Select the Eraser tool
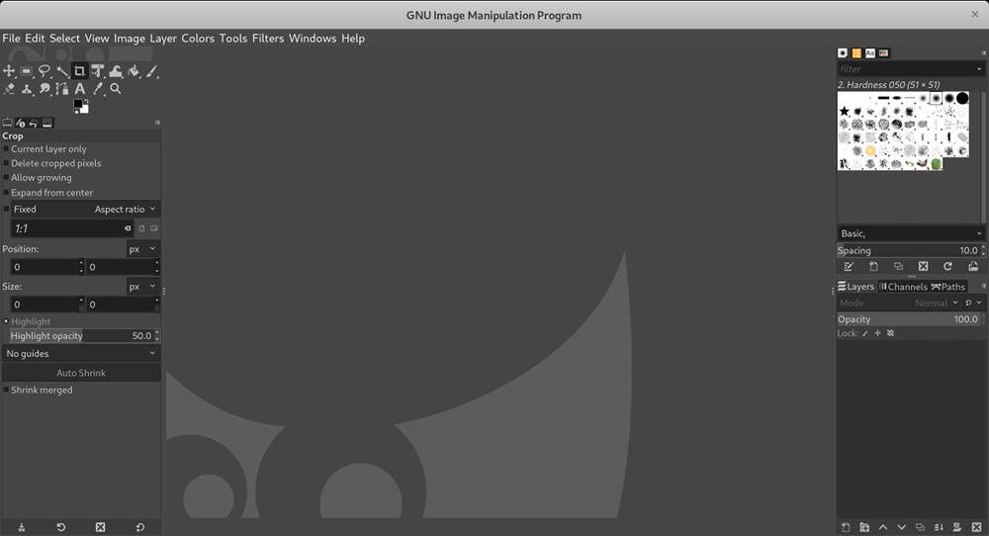 coord(9,89)
